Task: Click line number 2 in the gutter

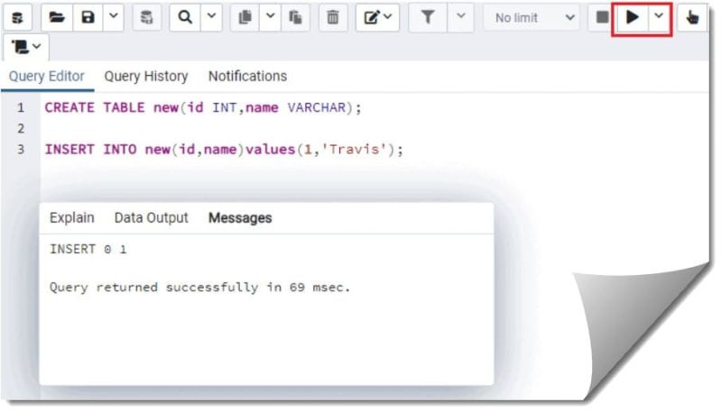Action: click(x=21, y=129)
